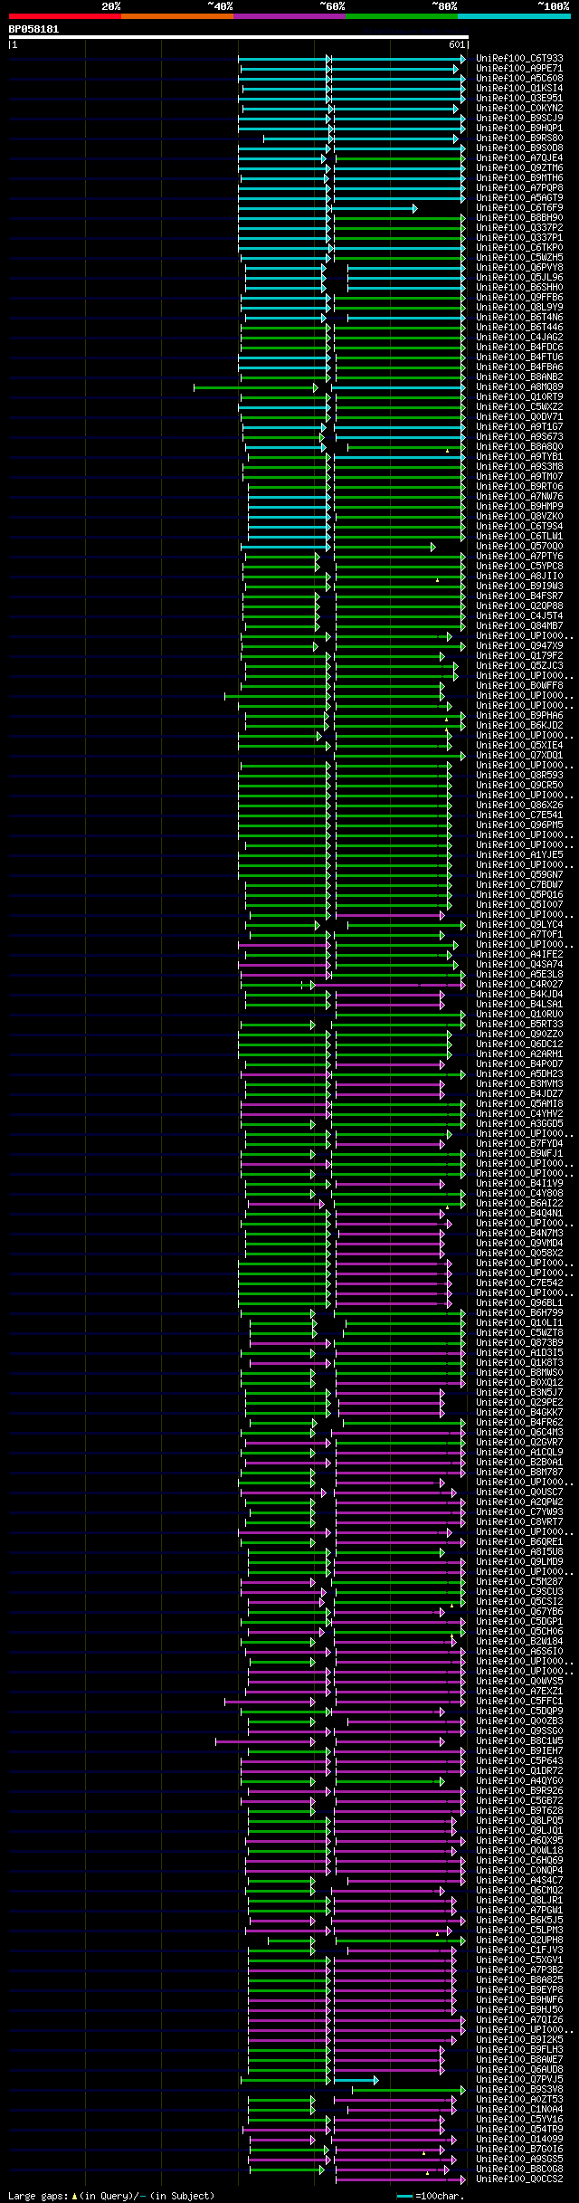Viewport: 579px width, 2203px height.
Task: Select the UniRef100_A4IFE2 label
Action: (x=519, y=955)
